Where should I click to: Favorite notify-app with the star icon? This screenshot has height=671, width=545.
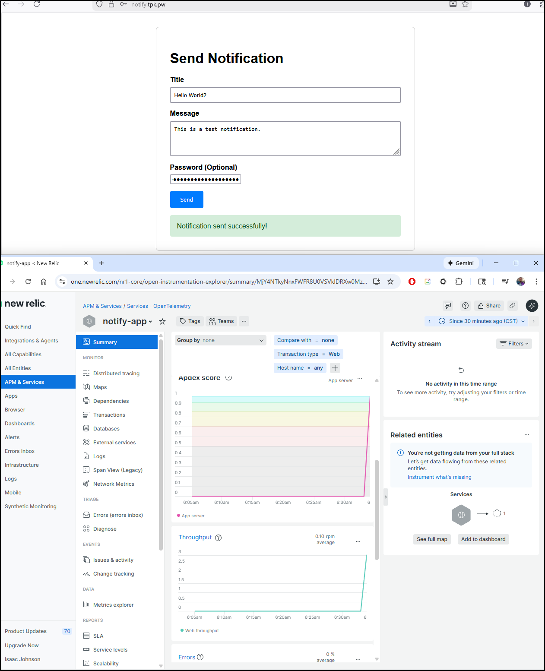(x=162, y=321)
